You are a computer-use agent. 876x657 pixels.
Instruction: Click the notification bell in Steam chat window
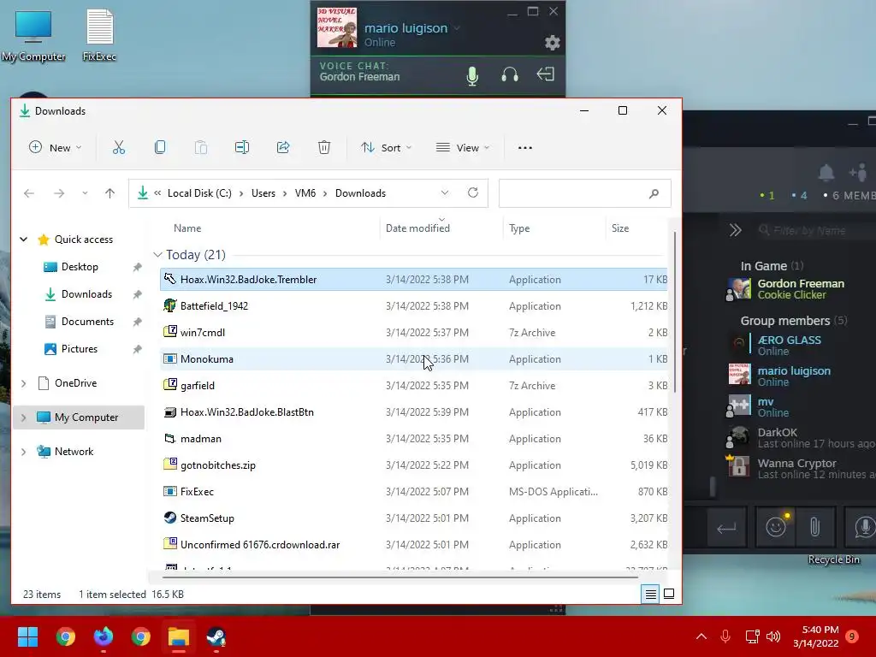[x=826, y=173]
